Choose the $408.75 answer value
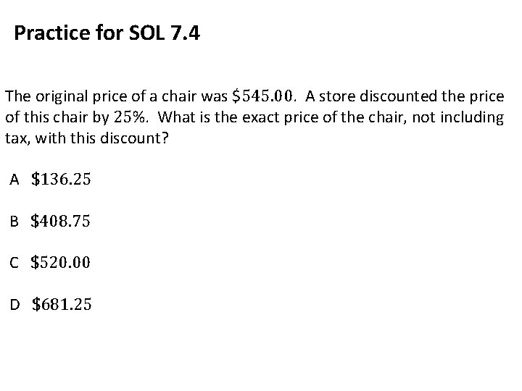The image size is (522, 391). (61, 222)
